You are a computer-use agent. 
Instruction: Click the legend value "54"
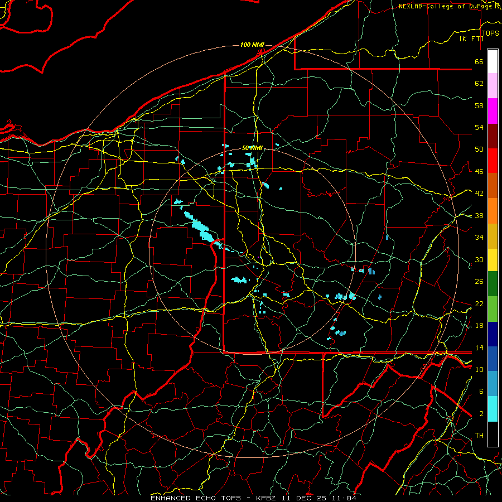point(479,127)
